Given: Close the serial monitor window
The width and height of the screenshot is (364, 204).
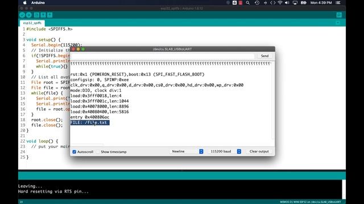Looking at the screenshot, I should point(73,49).
